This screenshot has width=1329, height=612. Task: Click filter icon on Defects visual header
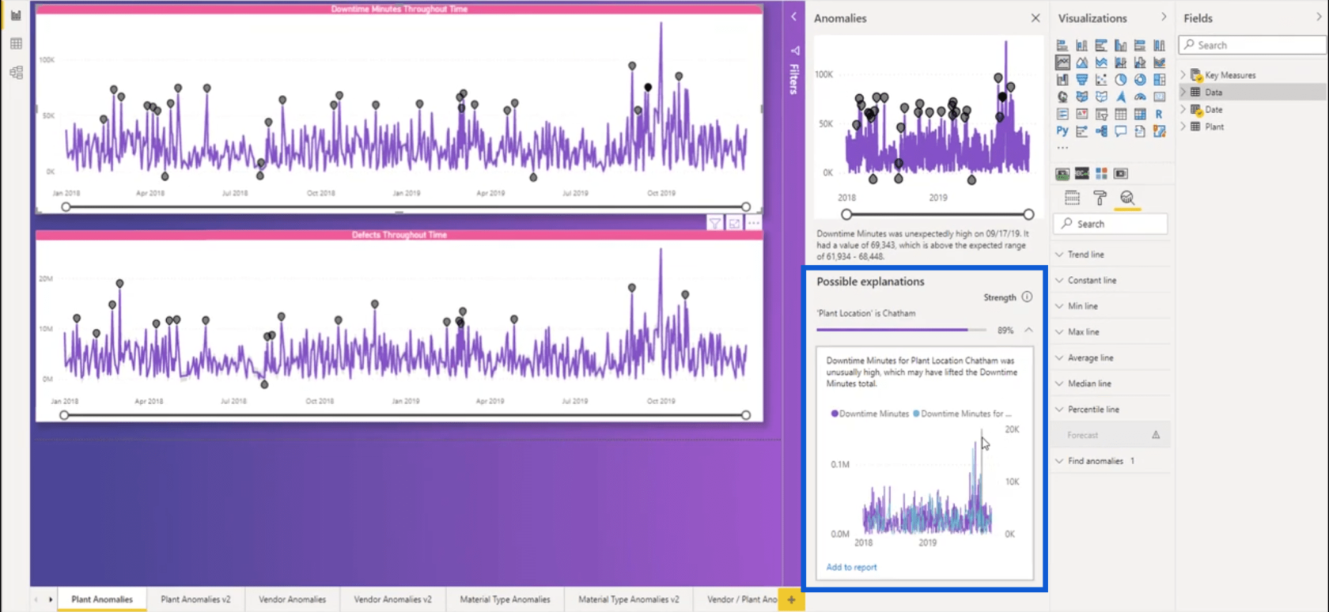tap(714, 224)
